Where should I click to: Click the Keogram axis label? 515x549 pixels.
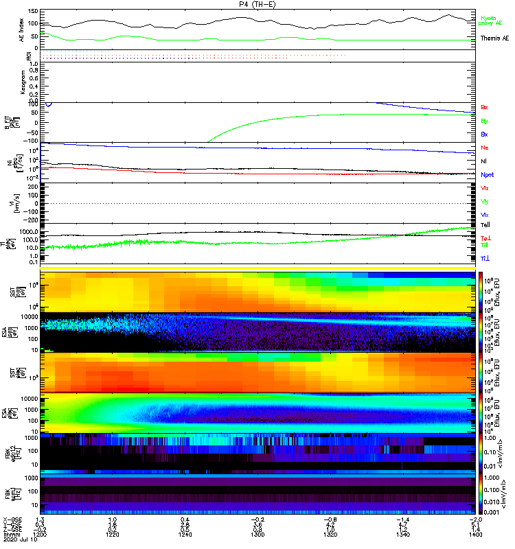tap(23, 82)
